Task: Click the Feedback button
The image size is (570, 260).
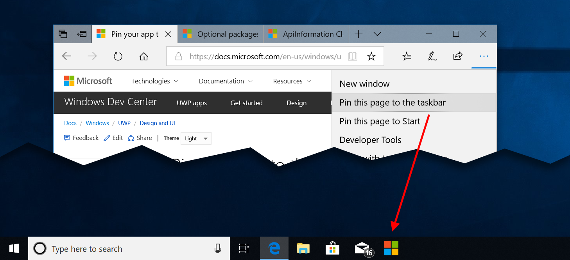Action: 81,138
